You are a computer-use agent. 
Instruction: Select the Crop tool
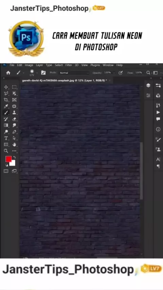point(6,100)
